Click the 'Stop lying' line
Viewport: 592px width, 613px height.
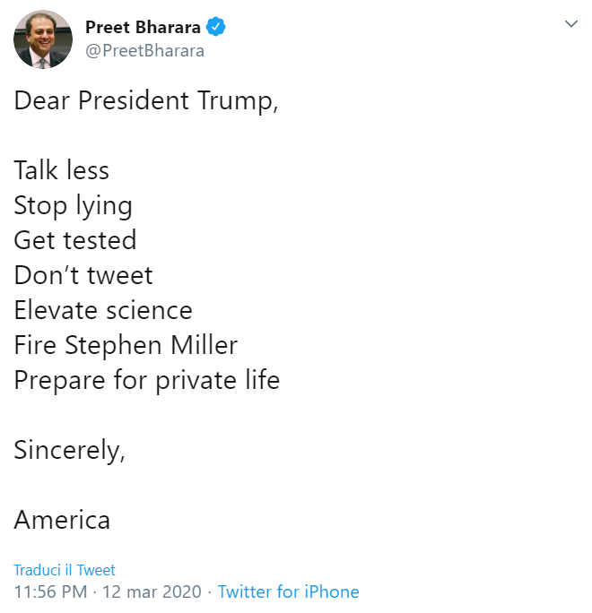pos(73,206)
